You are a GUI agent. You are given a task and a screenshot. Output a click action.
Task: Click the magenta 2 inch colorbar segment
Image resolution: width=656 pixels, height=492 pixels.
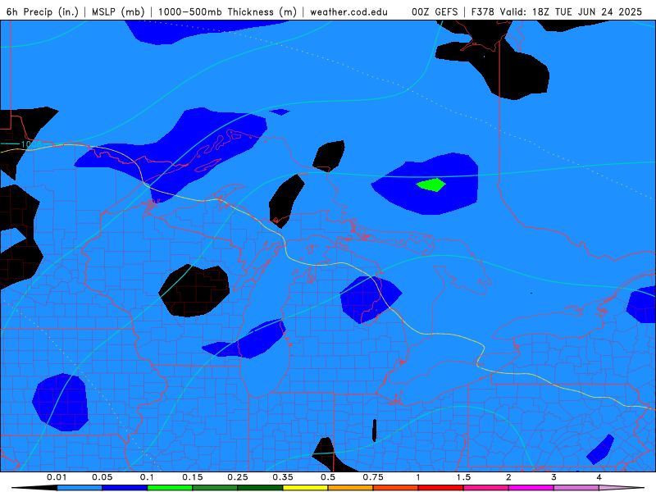coord(531,488)
